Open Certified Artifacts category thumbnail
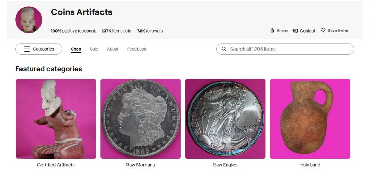This screenshot has height=174, width=370. coord(56,119)
